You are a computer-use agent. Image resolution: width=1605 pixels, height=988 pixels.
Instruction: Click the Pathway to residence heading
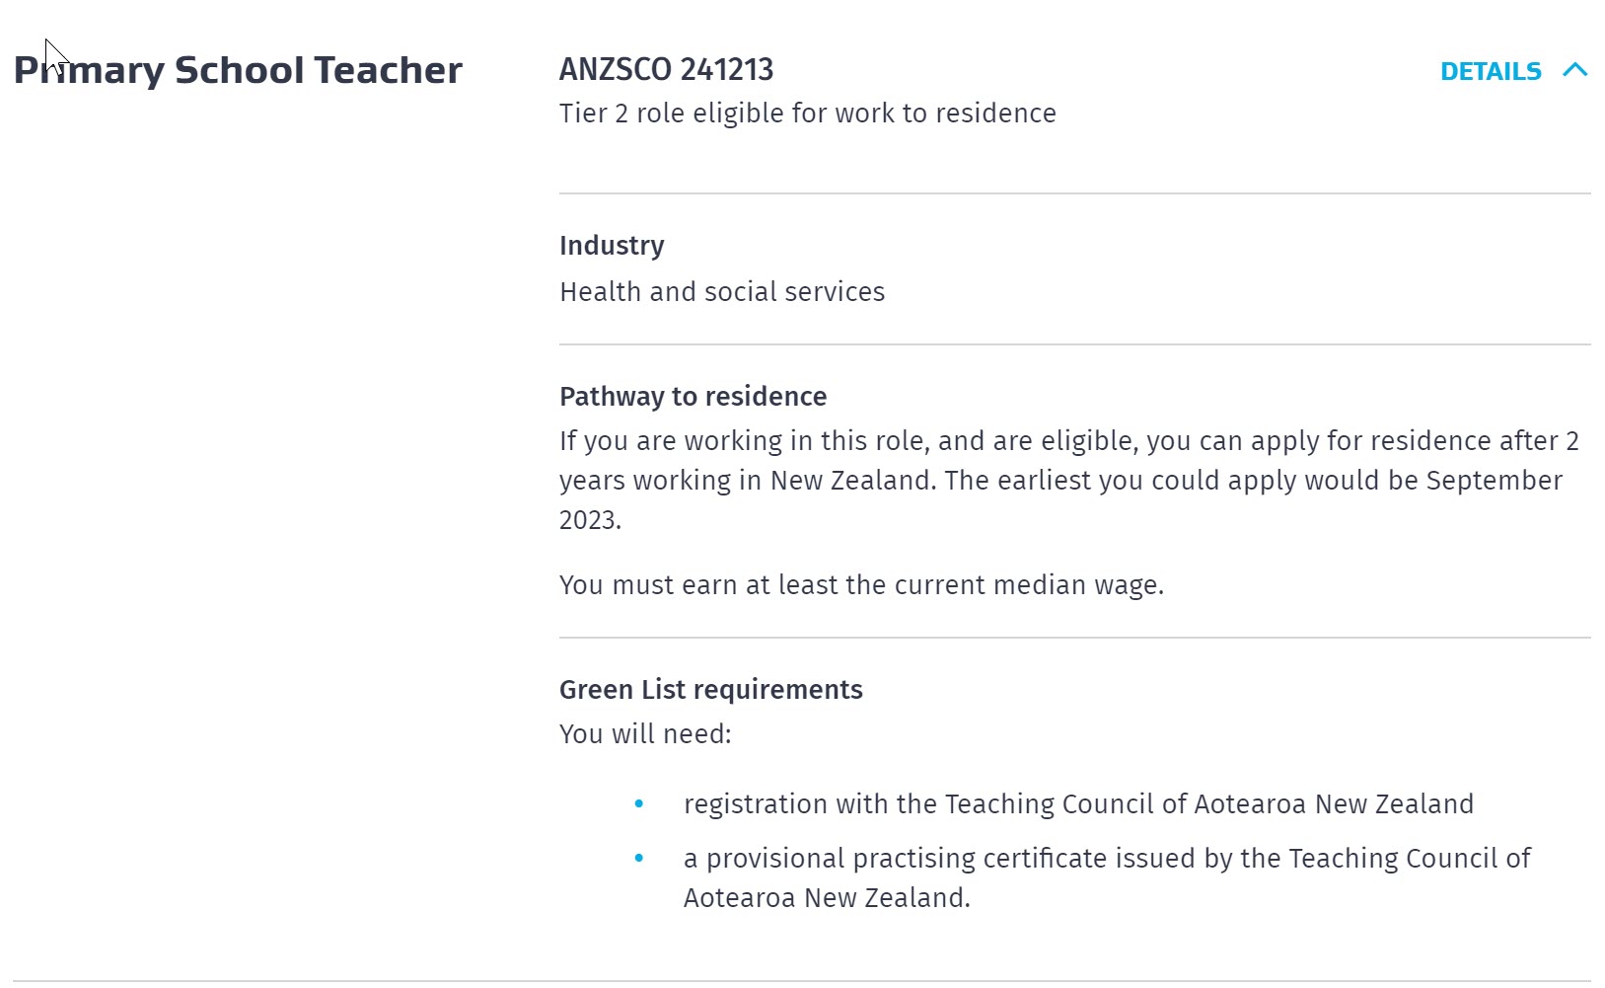pos(693,396)
